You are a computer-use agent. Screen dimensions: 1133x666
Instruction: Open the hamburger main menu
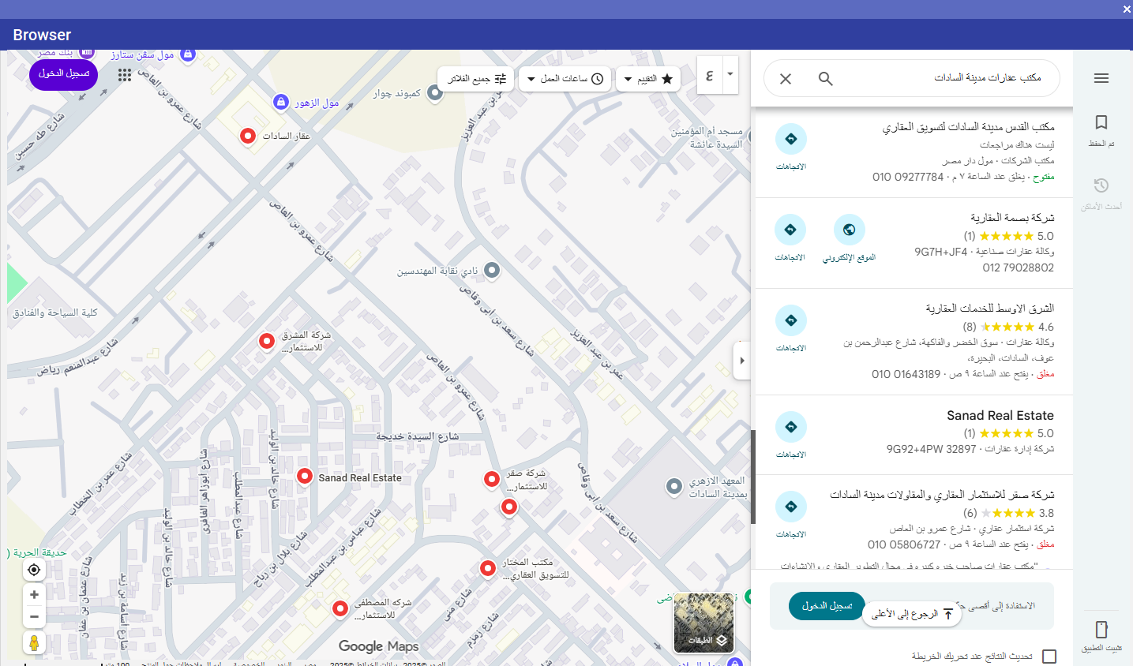pyautogui.click(x=1101, y=78)
